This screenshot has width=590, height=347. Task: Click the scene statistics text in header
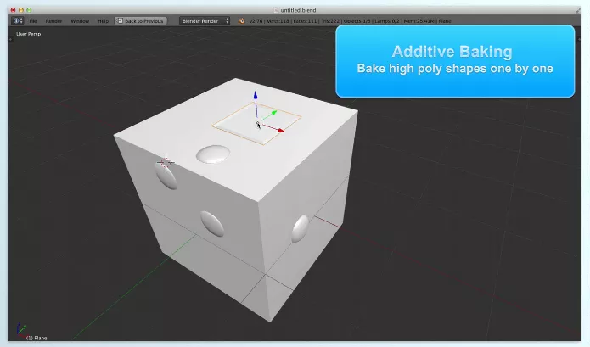tap(350, 21)
